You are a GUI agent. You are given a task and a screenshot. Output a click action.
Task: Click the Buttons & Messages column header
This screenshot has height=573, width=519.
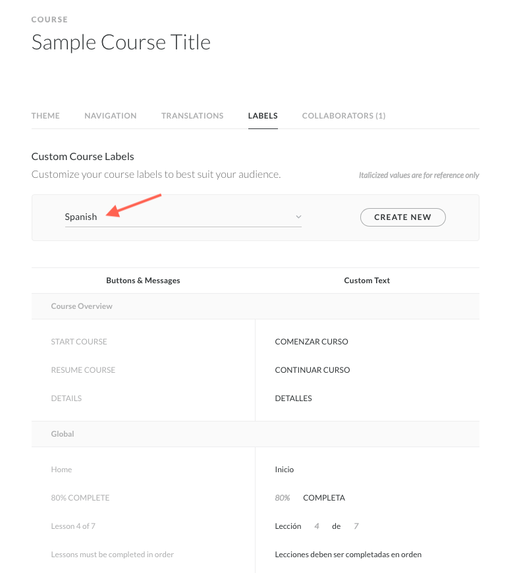(143, 281)
